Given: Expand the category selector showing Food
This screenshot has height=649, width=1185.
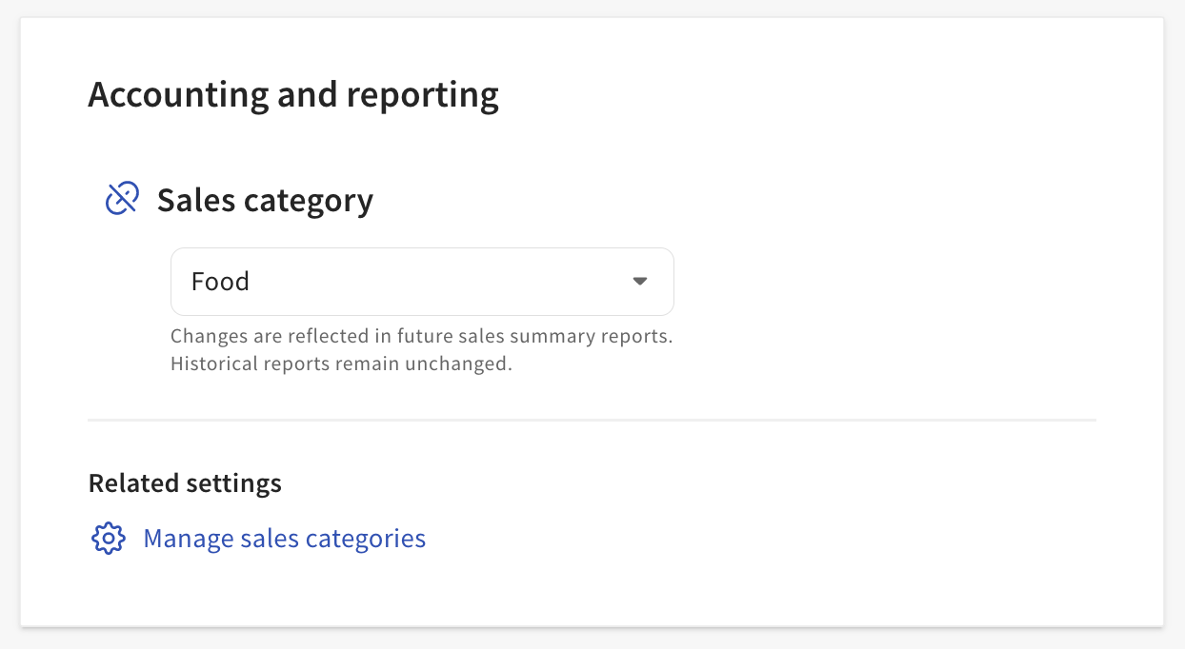Looking at the screenshot, I should pos(422,281).
